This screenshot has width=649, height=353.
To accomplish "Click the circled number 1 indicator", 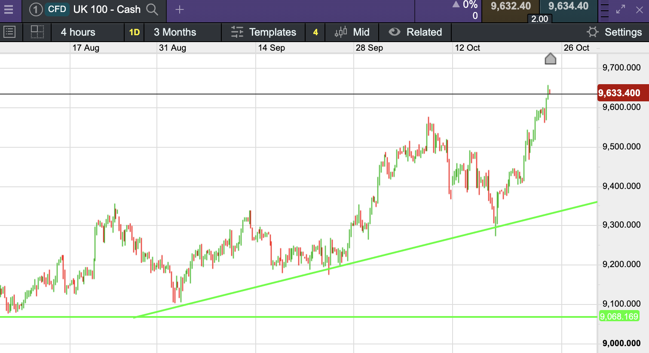I will pyautogui.click(x=36, y=9).
